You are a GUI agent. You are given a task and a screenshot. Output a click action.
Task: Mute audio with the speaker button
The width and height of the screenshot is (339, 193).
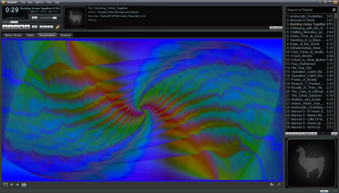[34, 18]
